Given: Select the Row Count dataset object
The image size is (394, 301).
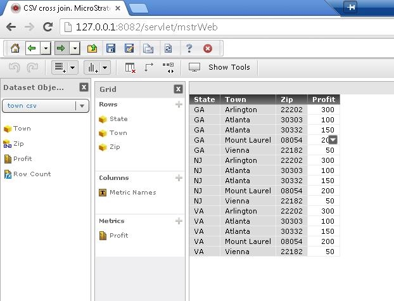Looking at the screenshot, I should tap(32, 174).
